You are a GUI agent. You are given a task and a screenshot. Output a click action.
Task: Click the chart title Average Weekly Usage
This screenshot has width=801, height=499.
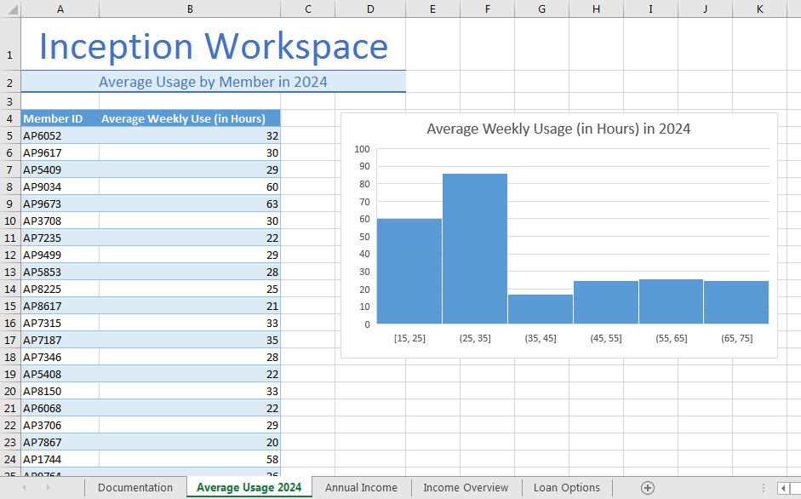tap(559, 129)
